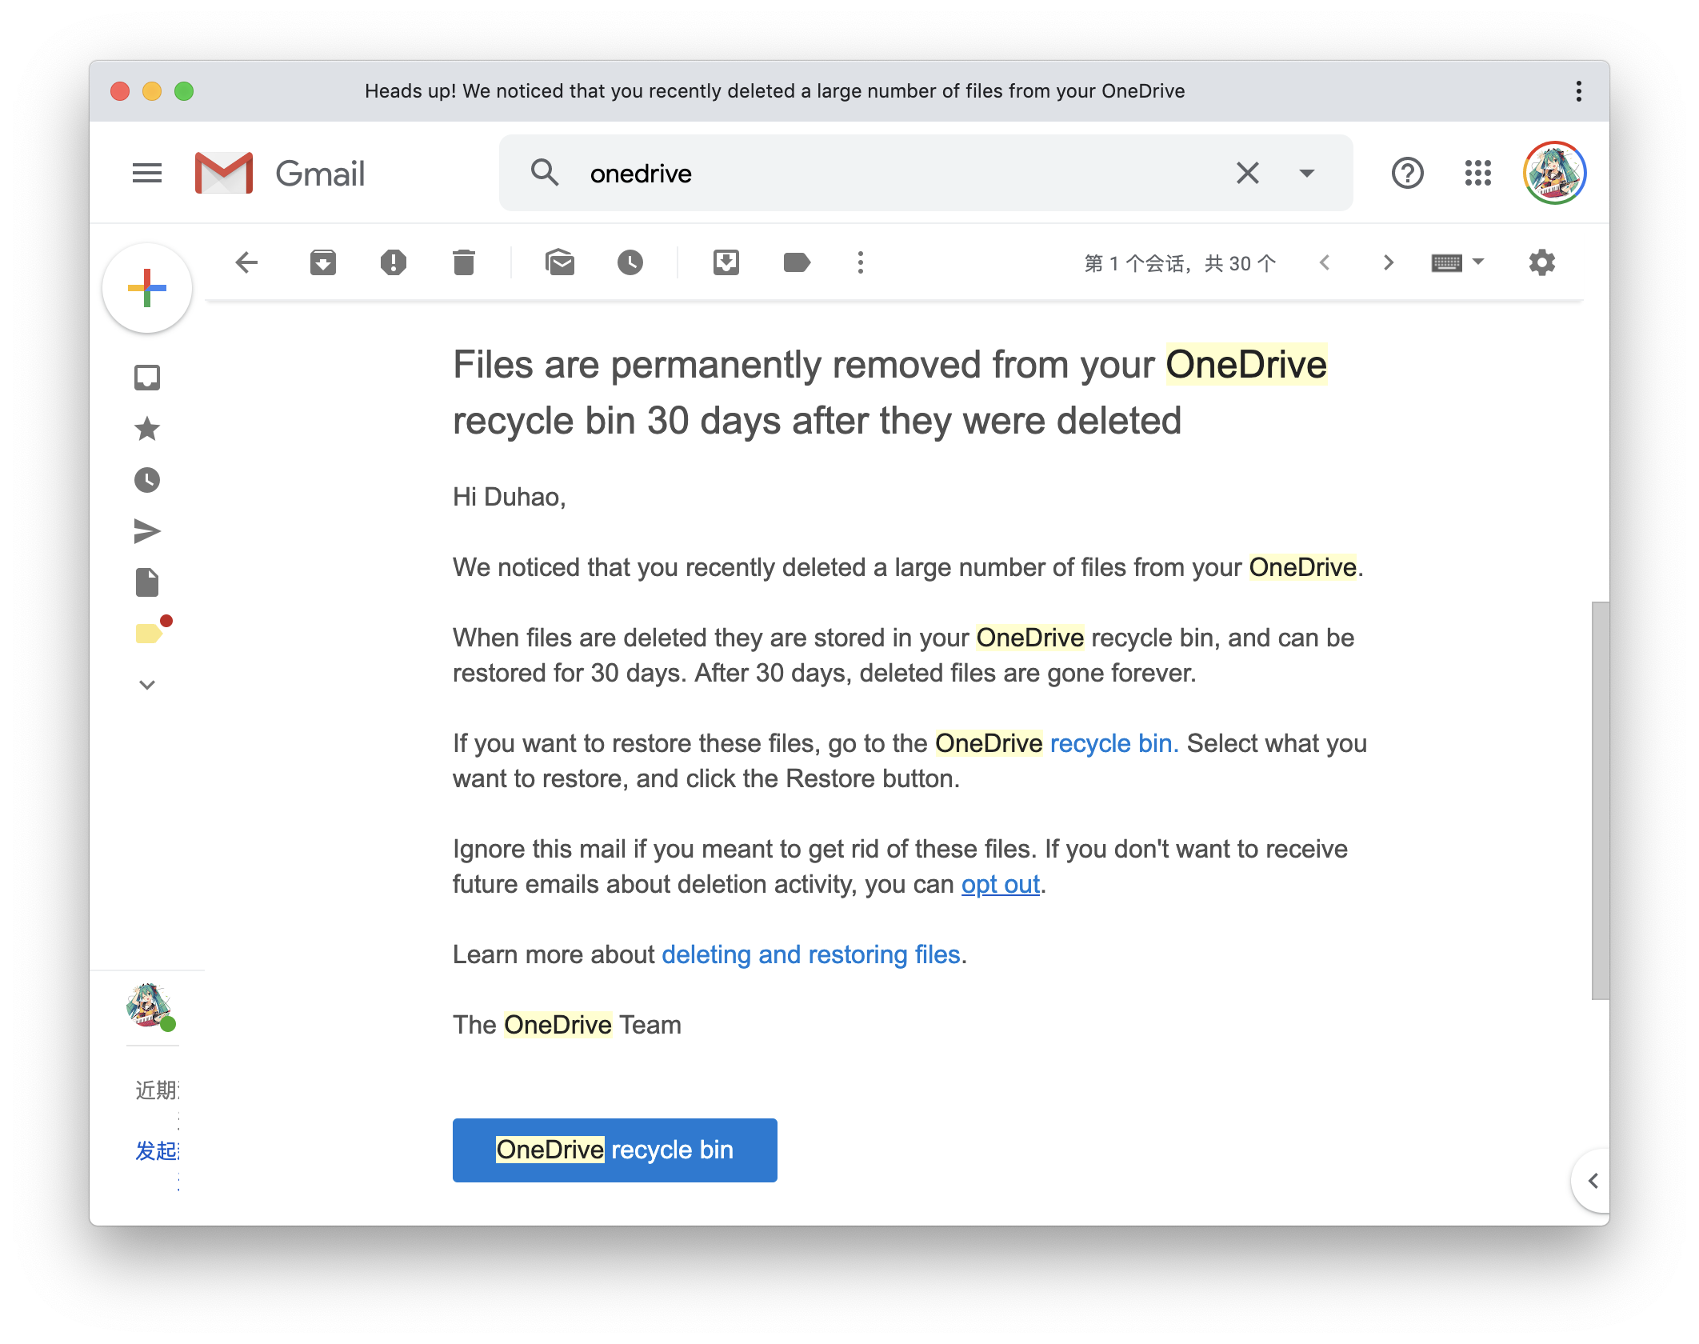Viewport: 1699px width, 1344px height.
Task: Click into the search mail field
Action: [904, 173]
